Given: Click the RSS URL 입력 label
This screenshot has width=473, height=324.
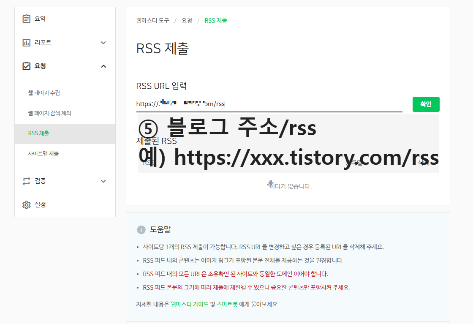Looking at the screenshot, I should click(x=161, y=86).
